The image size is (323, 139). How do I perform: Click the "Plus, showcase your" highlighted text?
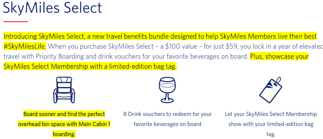279,57
